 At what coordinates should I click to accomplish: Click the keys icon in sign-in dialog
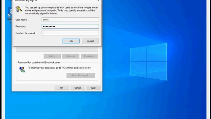pos(19,9)
